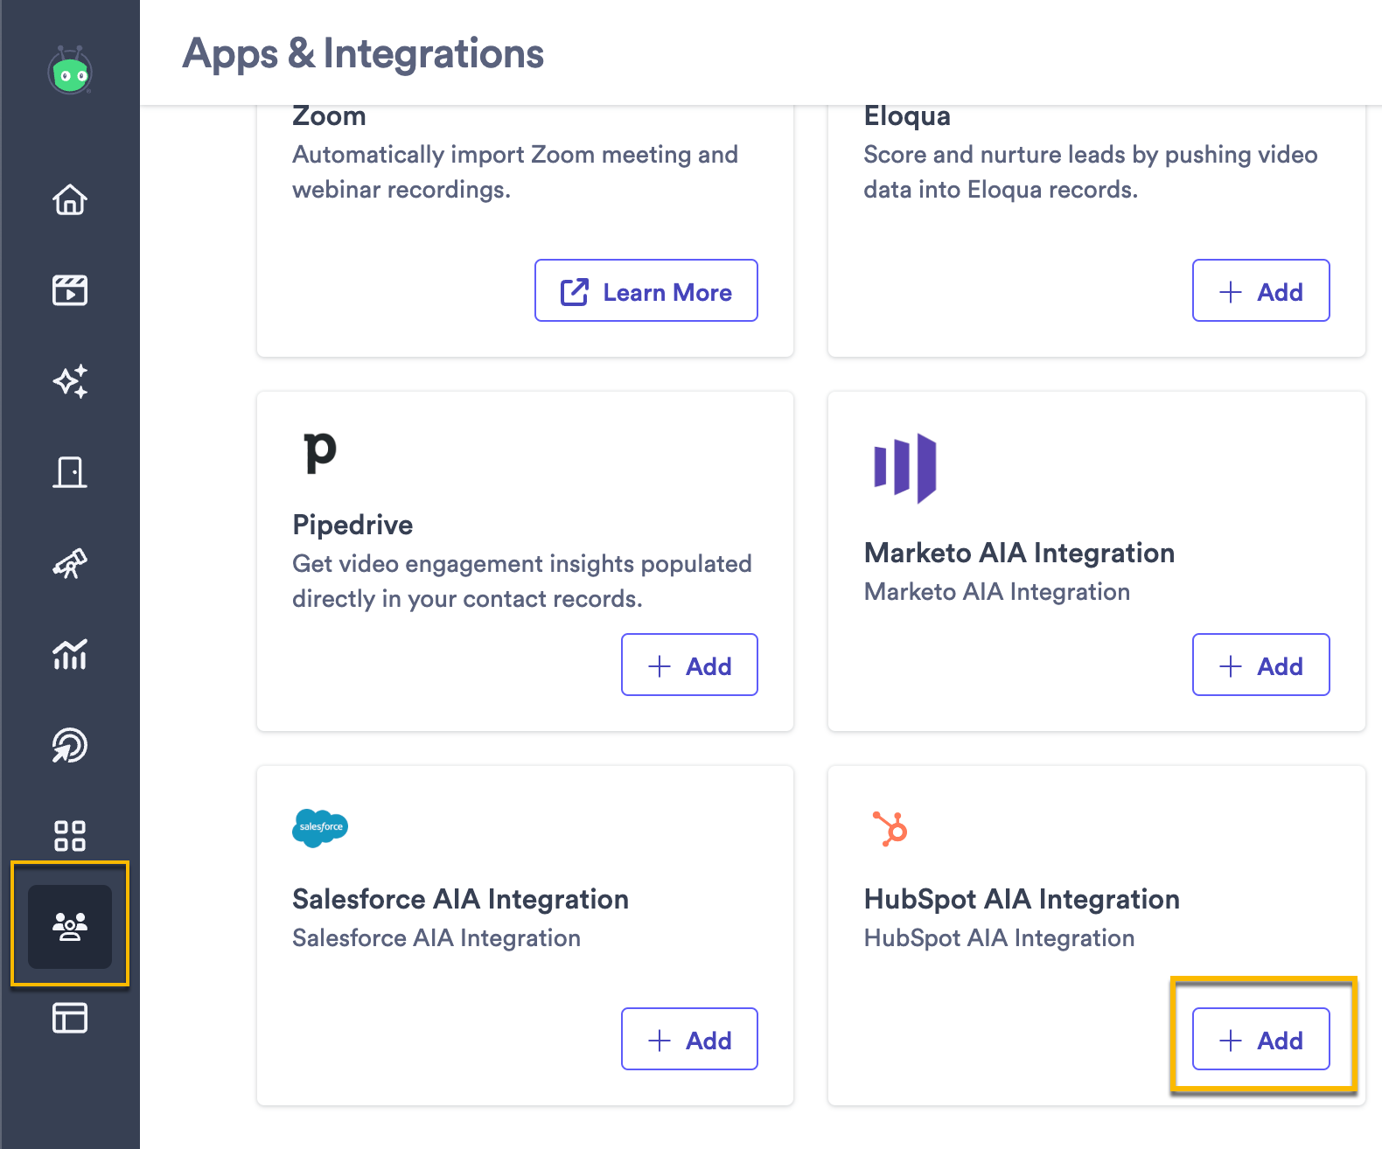Click the HubSpot AIA Integration subtitle text
1382x1149 pixels.
(x=999, y=938)
